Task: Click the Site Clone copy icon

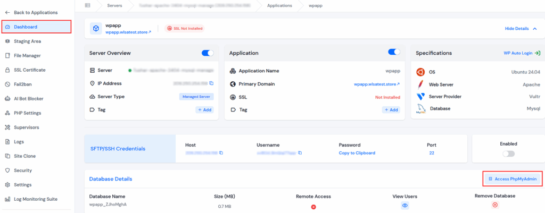Action: pyautogui.click(x=7, y=156)
